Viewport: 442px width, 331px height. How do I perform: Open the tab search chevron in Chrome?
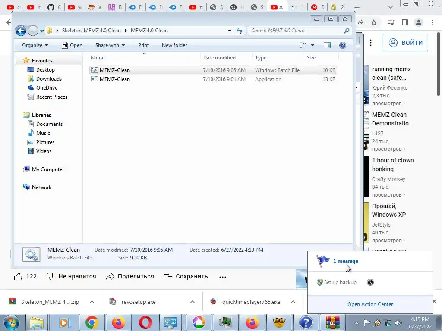(390, 7)
